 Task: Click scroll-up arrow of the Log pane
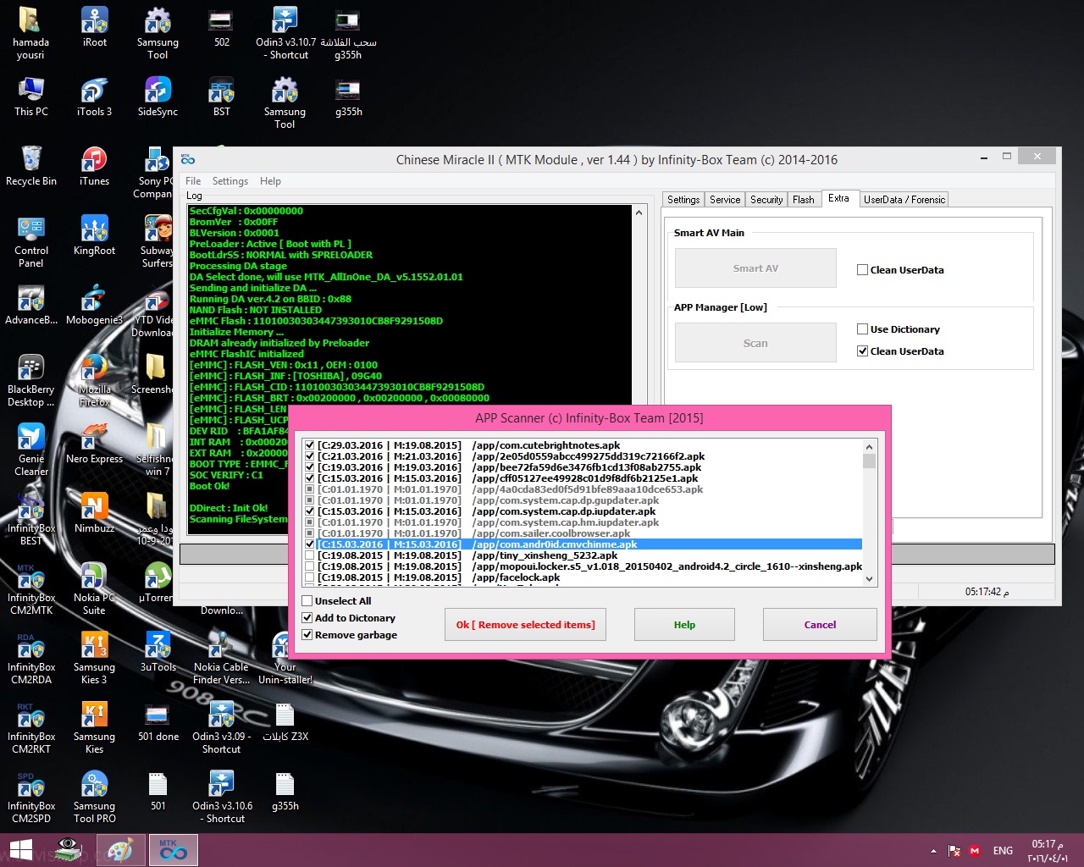[x=639, y=213]
